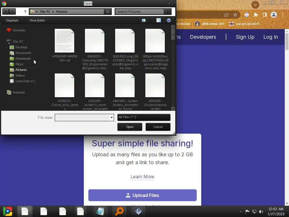Click Chrome icon in the taskbar

tap(8, 211)
